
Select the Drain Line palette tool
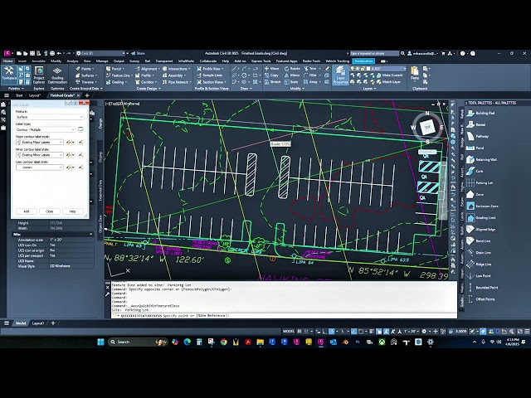479,252
